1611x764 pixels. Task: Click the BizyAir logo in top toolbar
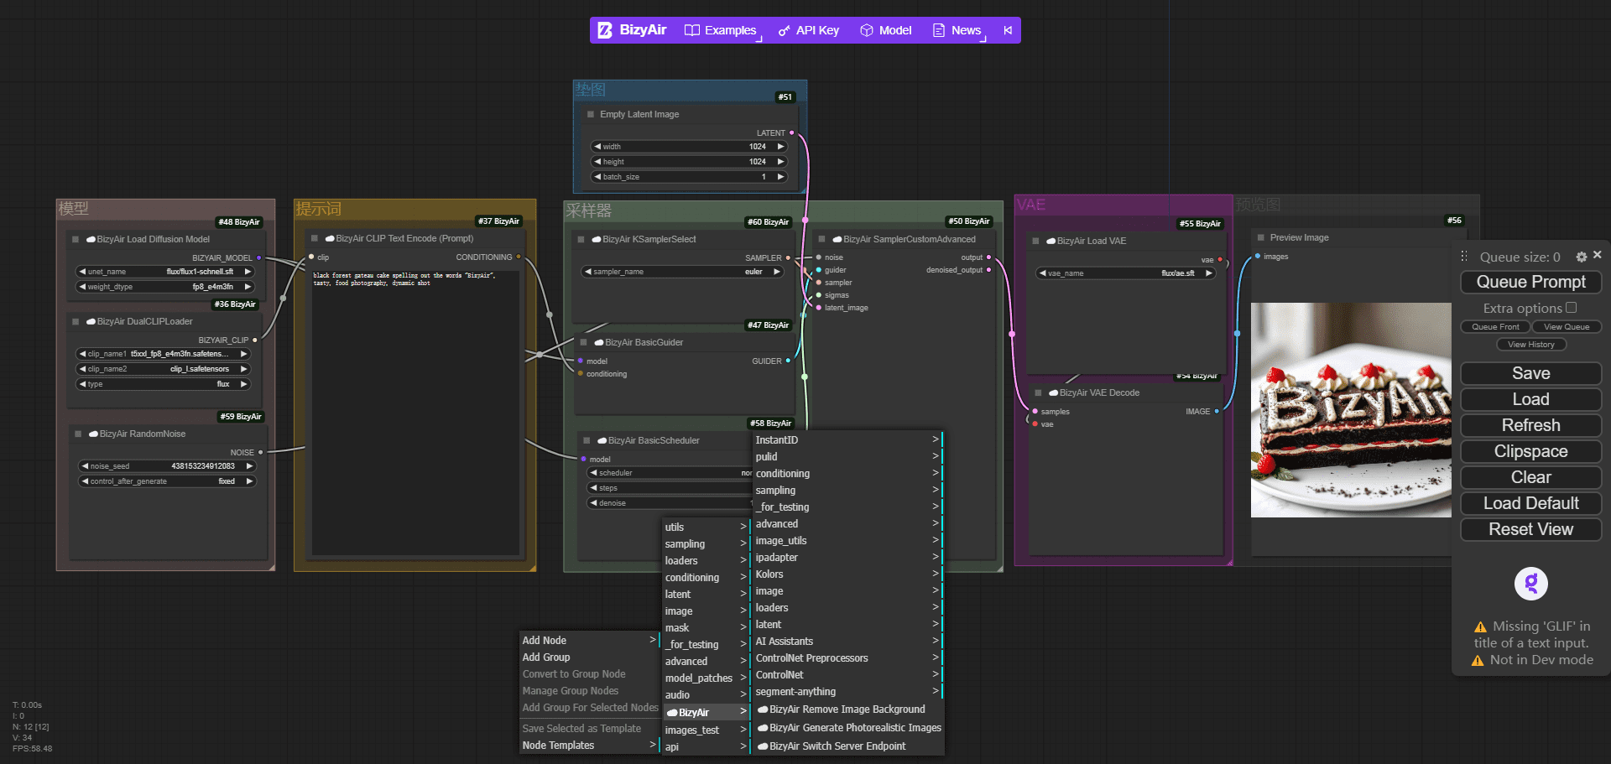[x=632, y=30]
